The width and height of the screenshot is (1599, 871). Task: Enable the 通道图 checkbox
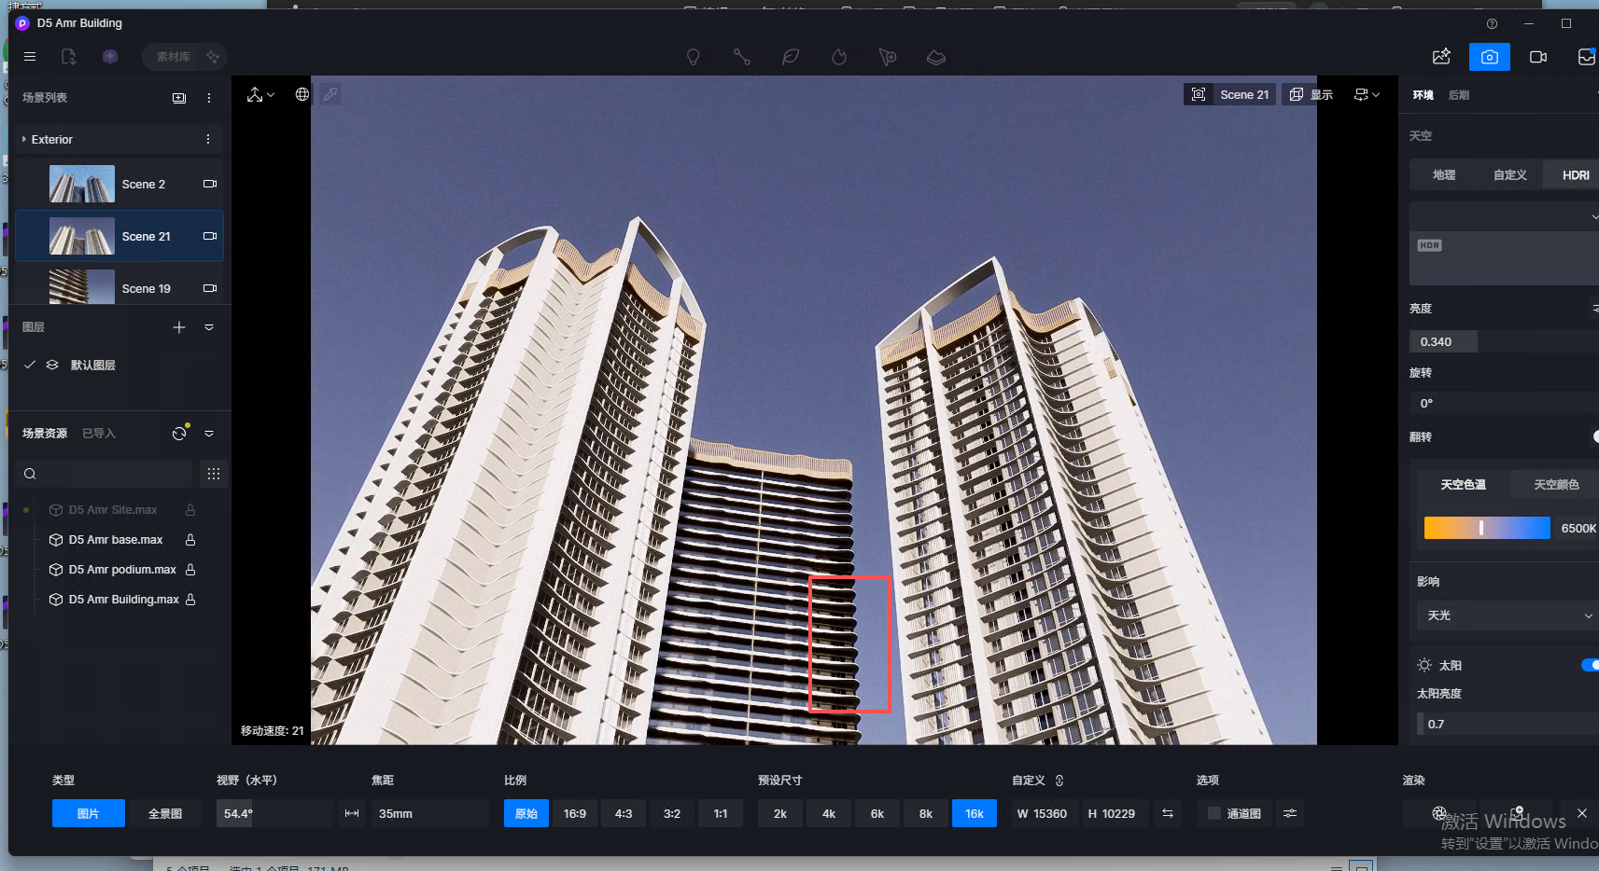1213,813
